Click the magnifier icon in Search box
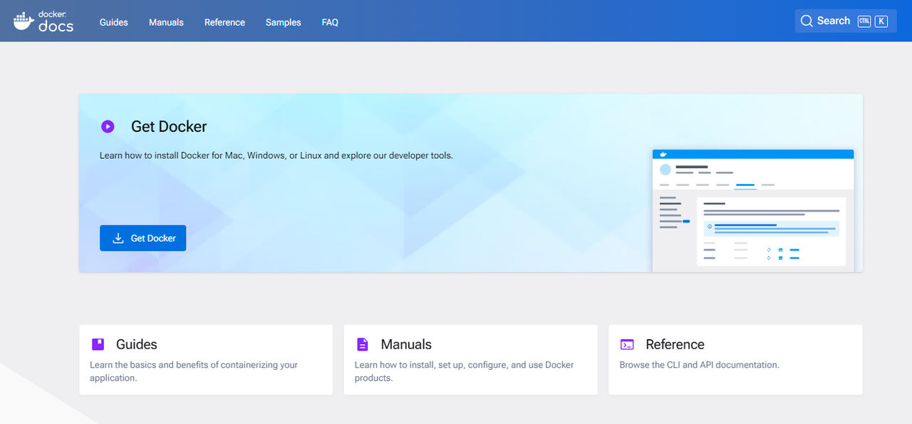The width and height of the screenshot is (912, 424). point(807,21)
